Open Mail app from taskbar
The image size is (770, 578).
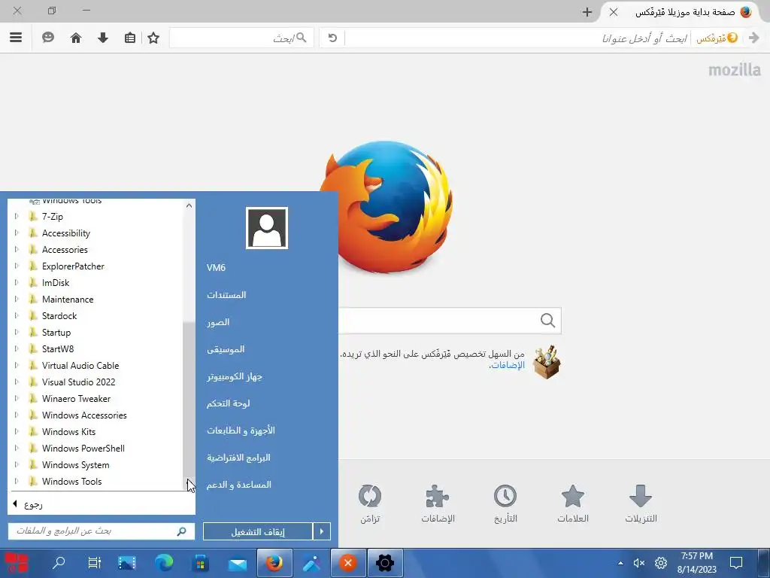point(237,563)
